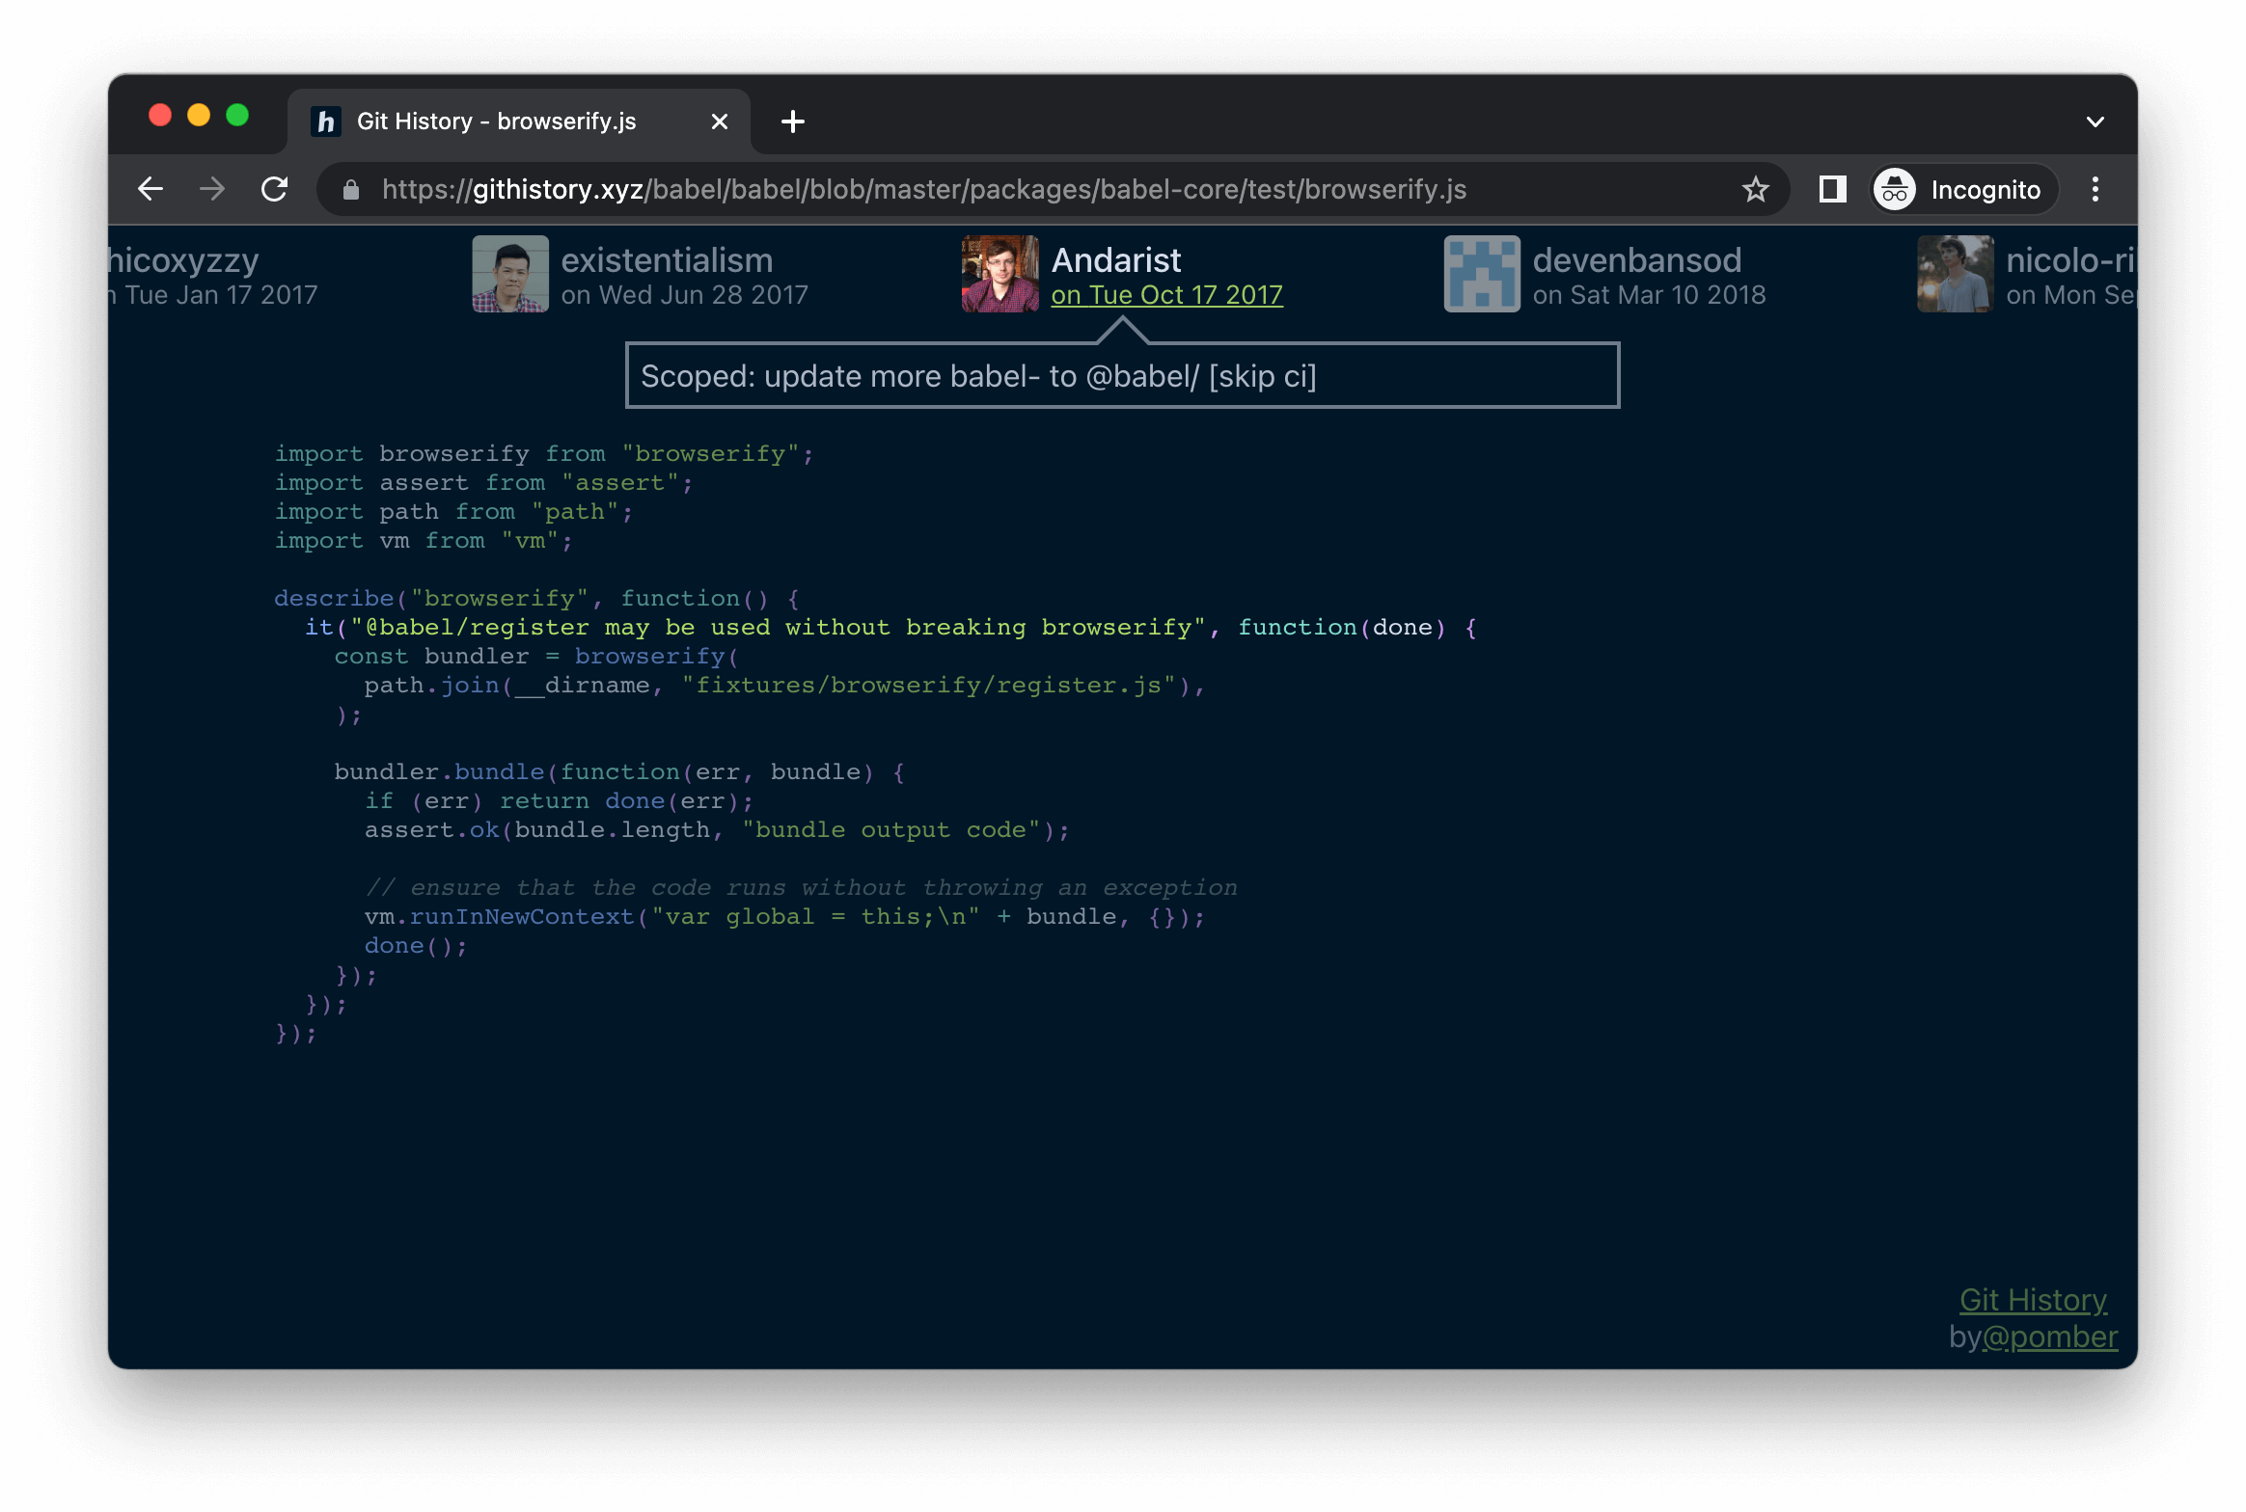Open the @pomber author link

[x=2049, y=1336]
